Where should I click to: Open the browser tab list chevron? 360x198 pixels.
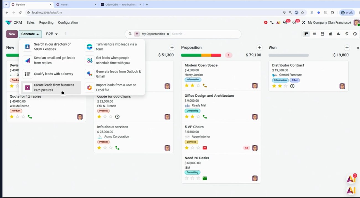point(6,4)
